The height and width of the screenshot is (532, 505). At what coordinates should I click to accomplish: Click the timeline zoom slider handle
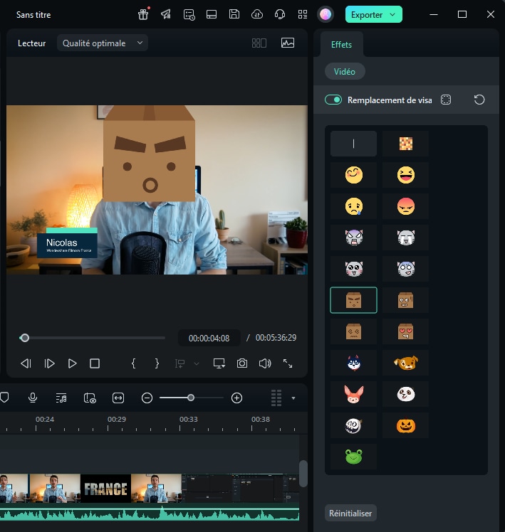click(x=191, y=398)
